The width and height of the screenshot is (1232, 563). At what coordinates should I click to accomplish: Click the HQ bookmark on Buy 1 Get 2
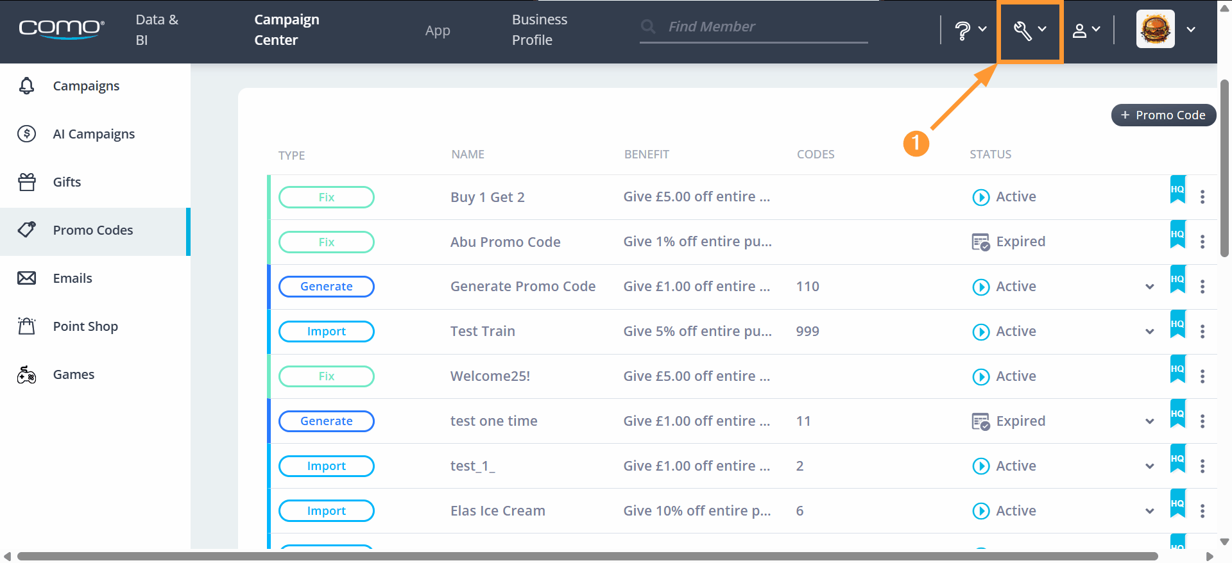1177,190
